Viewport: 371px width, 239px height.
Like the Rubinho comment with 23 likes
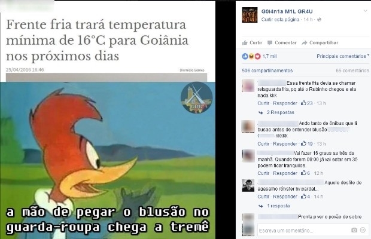(263, 103)
